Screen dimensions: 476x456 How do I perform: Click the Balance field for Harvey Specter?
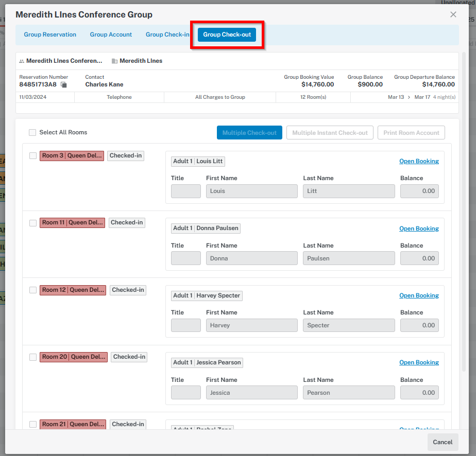pos(419,325)
